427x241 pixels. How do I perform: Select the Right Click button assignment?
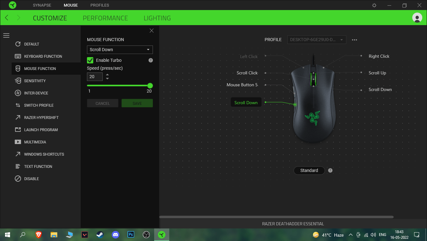[379, 56]
